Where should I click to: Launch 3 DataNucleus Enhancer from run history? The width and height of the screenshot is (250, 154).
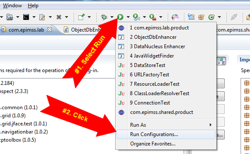[x=166, y=46]
